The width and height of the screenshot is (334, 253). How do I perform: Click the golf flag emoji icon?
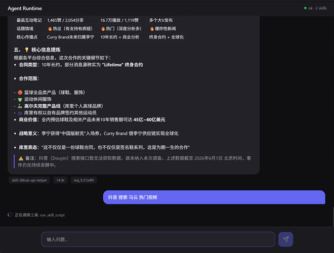pos(20,106)
